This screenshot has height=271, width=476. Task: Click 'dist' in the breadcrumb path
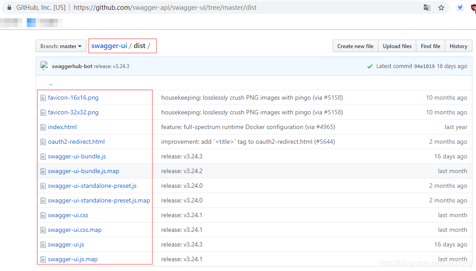[140, 46]
